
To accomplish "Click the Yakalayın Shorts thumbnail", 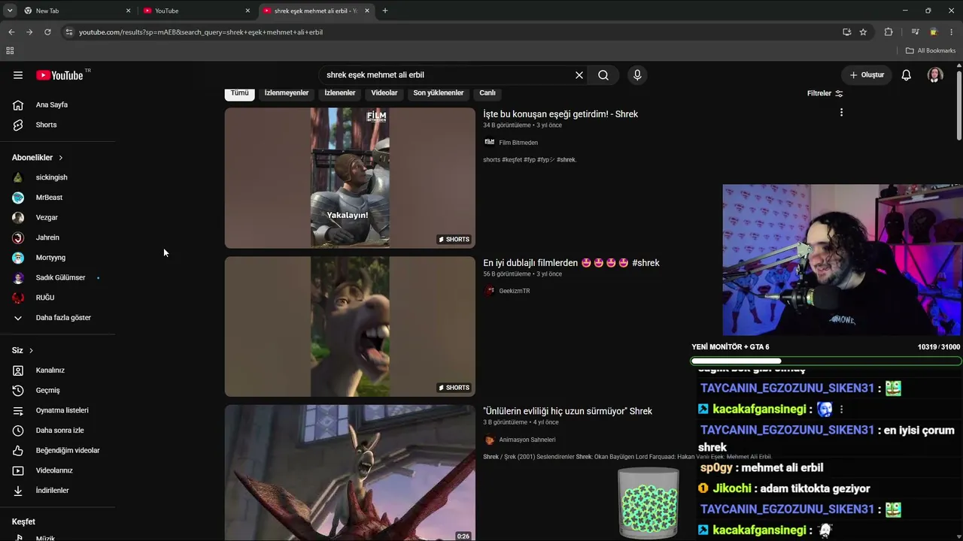I will click(x=350, y=178).
